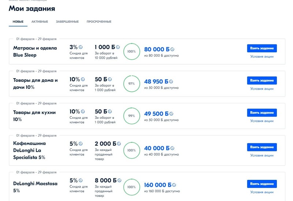Image resolution: width=293 pixels, height=201 pixels.
Task: Open Условия акции for Товары для дома и дачи
Action: [262, 89]
